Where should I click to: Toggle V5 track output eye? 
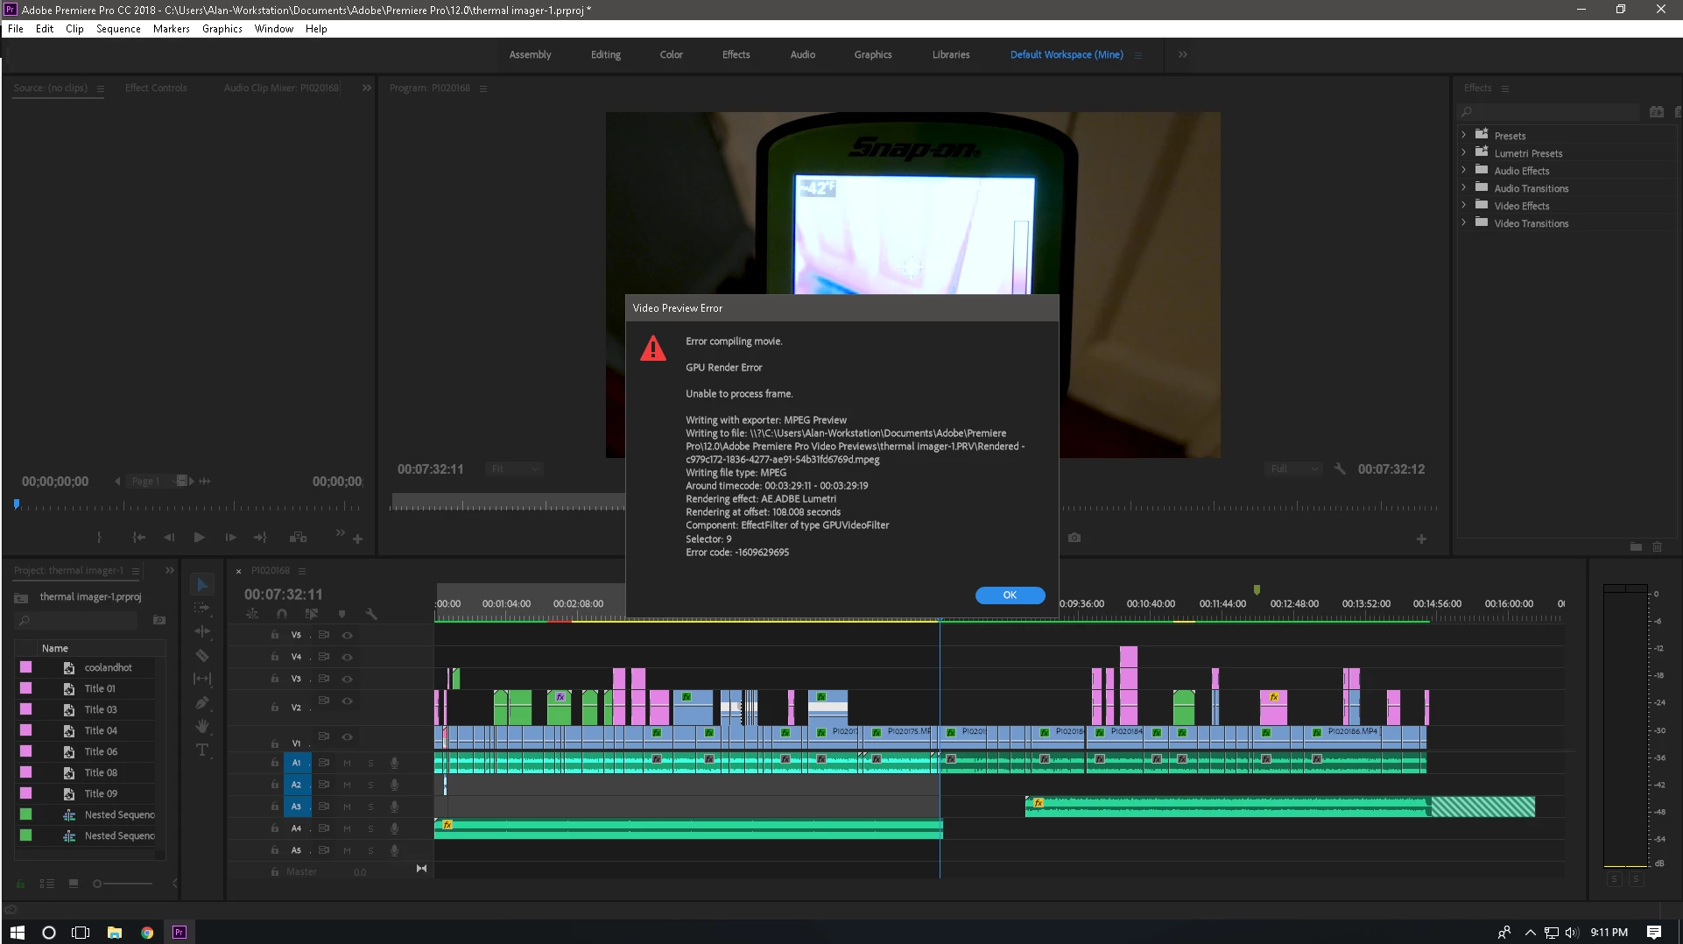click(348, 635)
